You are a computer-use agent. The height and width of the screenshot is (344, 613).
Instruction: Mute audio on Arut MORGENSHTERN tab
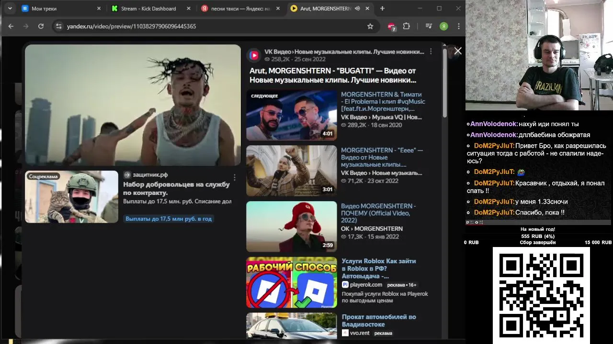[357, 9]
